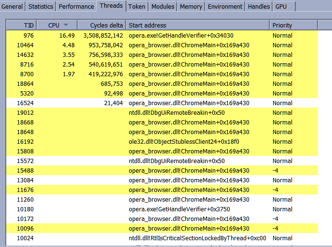Switch to the Modules tab
Viewport: 332px width, 247px height.
pos(163,7)
